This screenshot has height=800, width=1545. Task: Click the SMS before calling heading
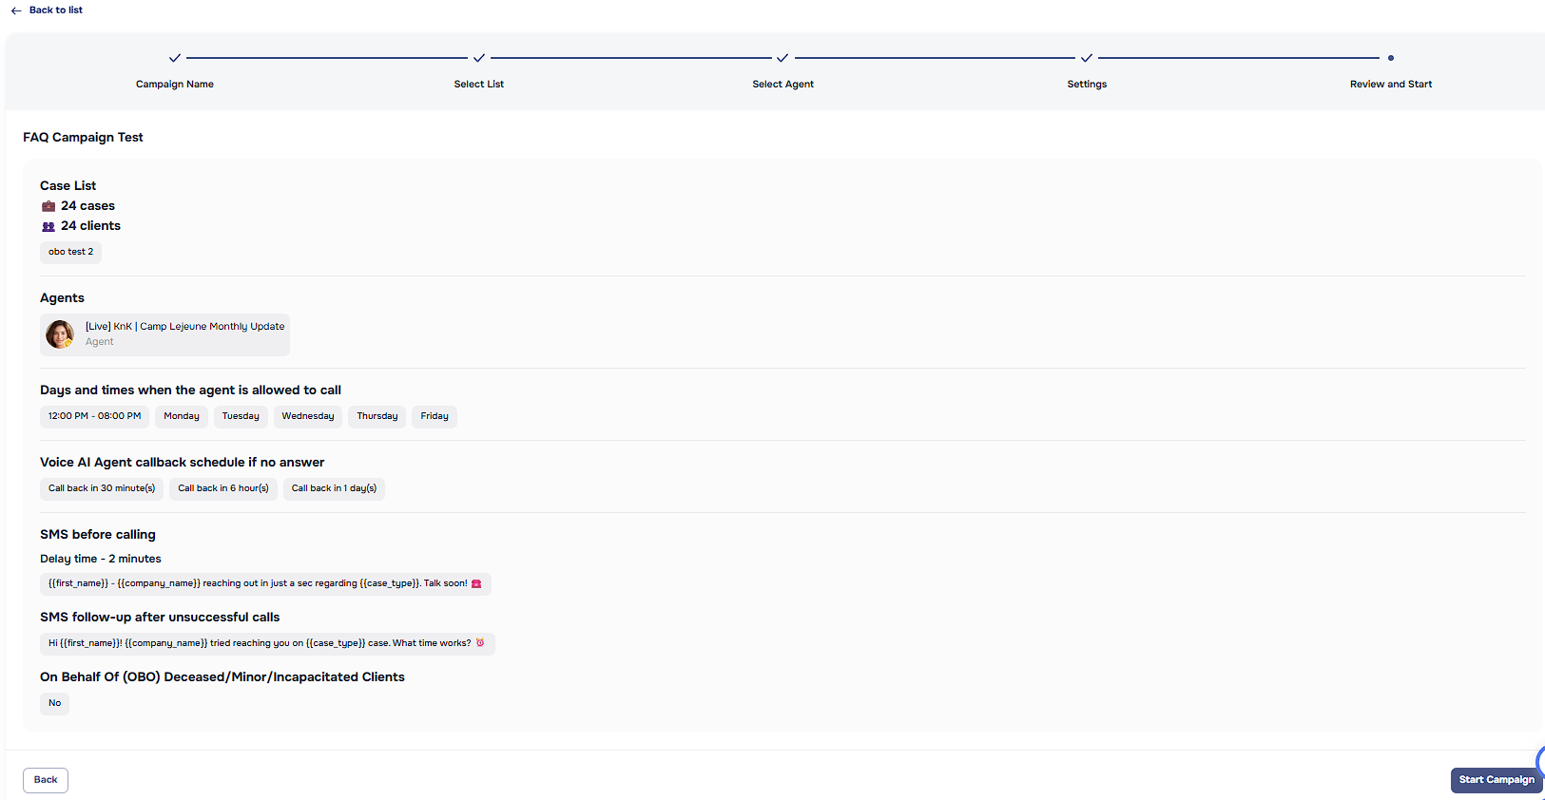click(x=98, y=535)
